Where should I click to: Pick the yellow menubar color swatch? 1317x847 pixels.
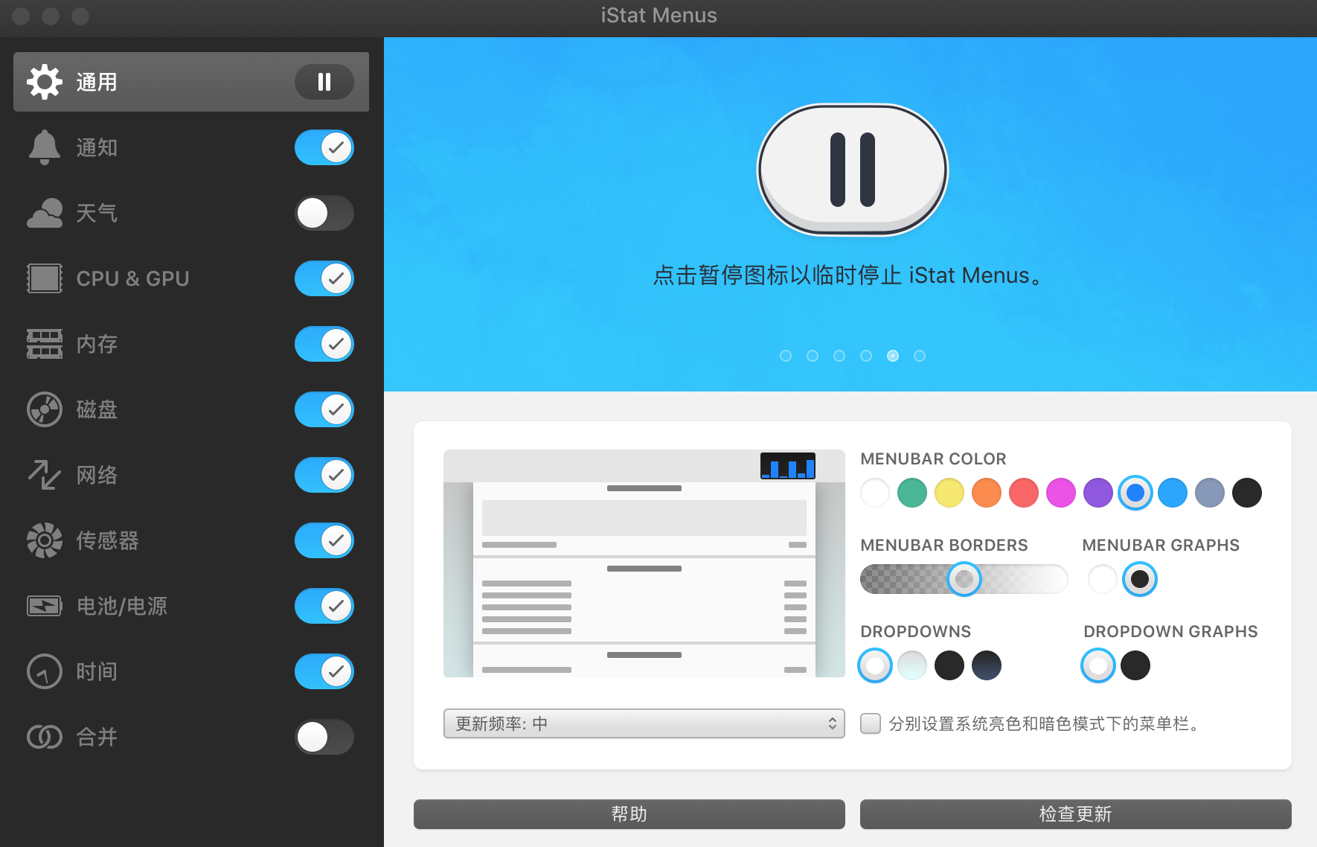click(x=949, y=493)
